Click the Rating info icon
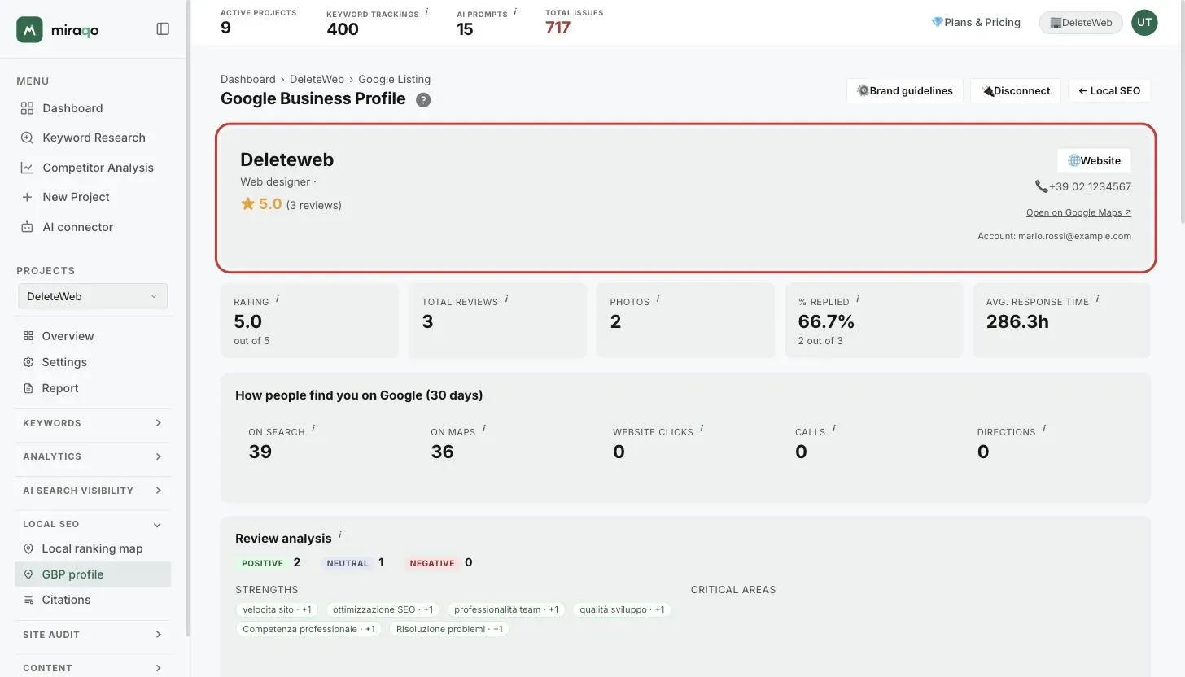 (x=278, y=299)
